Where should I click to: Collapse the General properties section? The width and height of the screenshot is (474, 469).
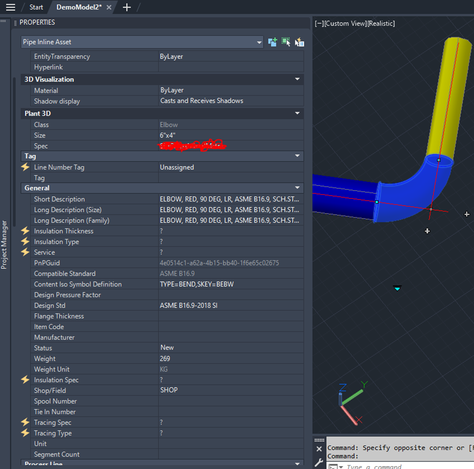298,188
